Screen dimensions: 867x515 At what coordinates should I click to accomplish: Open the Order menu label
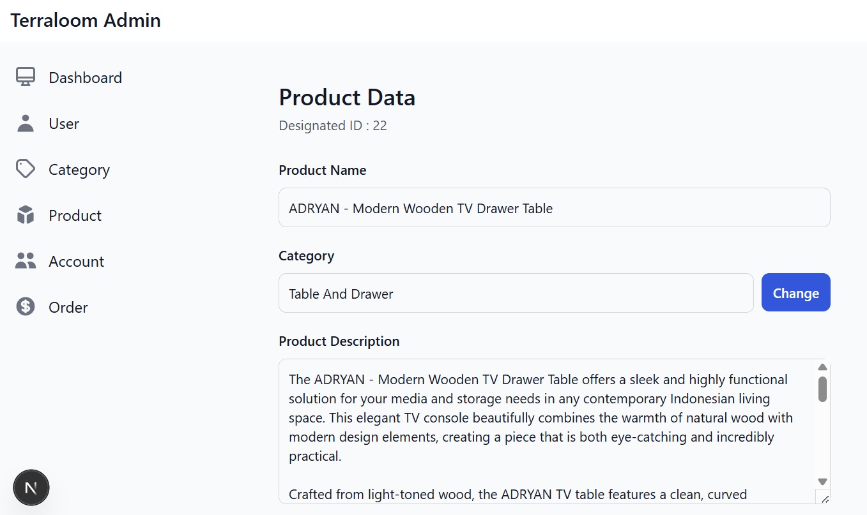(x=68, y=308)
